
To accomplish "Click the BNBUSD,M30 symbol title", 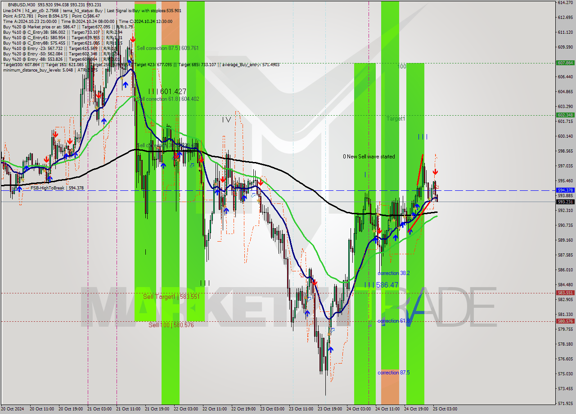I will coord(22,4).
